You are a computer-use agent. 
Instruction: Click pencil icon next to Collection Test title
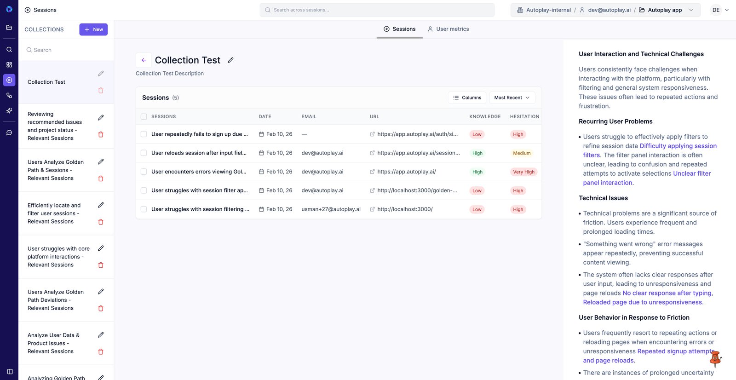point(230,60)
